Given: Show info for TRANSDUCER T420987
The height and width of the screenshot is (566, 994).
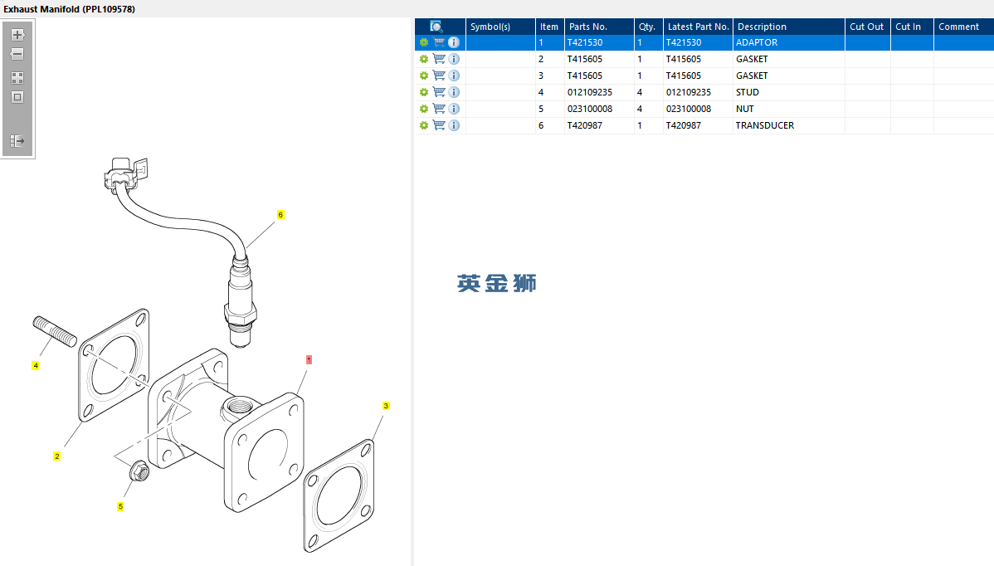Looking at the screenshot, I should click(454, 125).
